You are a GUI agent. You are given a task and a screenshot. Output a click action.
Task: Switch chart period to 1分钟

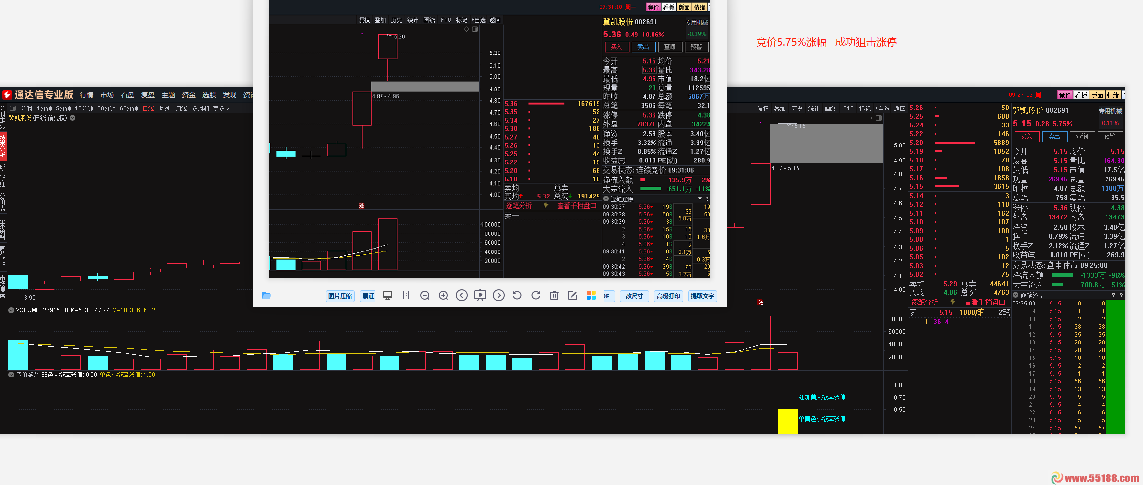[x=44, y=109]
